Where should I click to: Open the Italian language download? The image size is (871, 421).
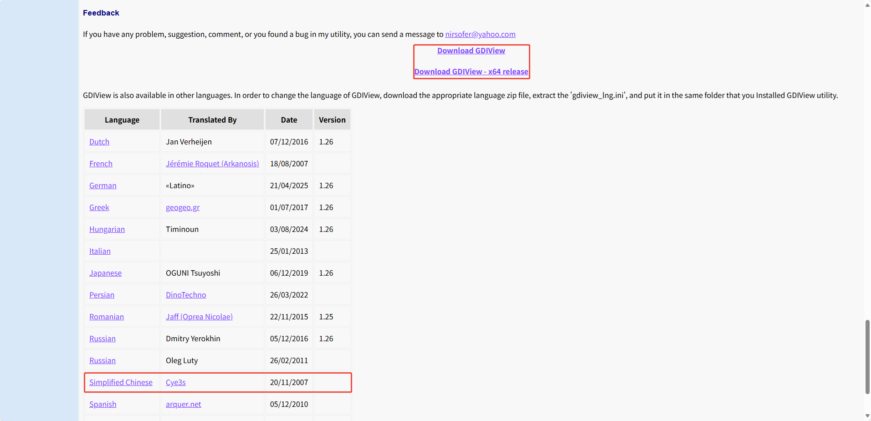[x=100, y=251]
